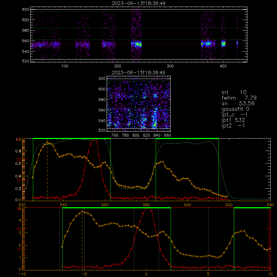
Task: Click x-axis label 760 of middle image
Action: click(115, 135)
